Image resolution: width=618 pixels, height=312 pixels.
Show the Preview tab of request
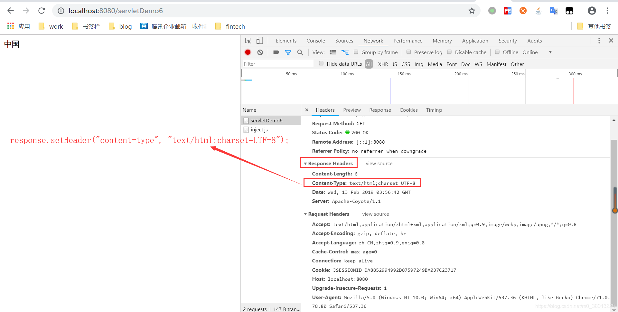coord(352,110)
